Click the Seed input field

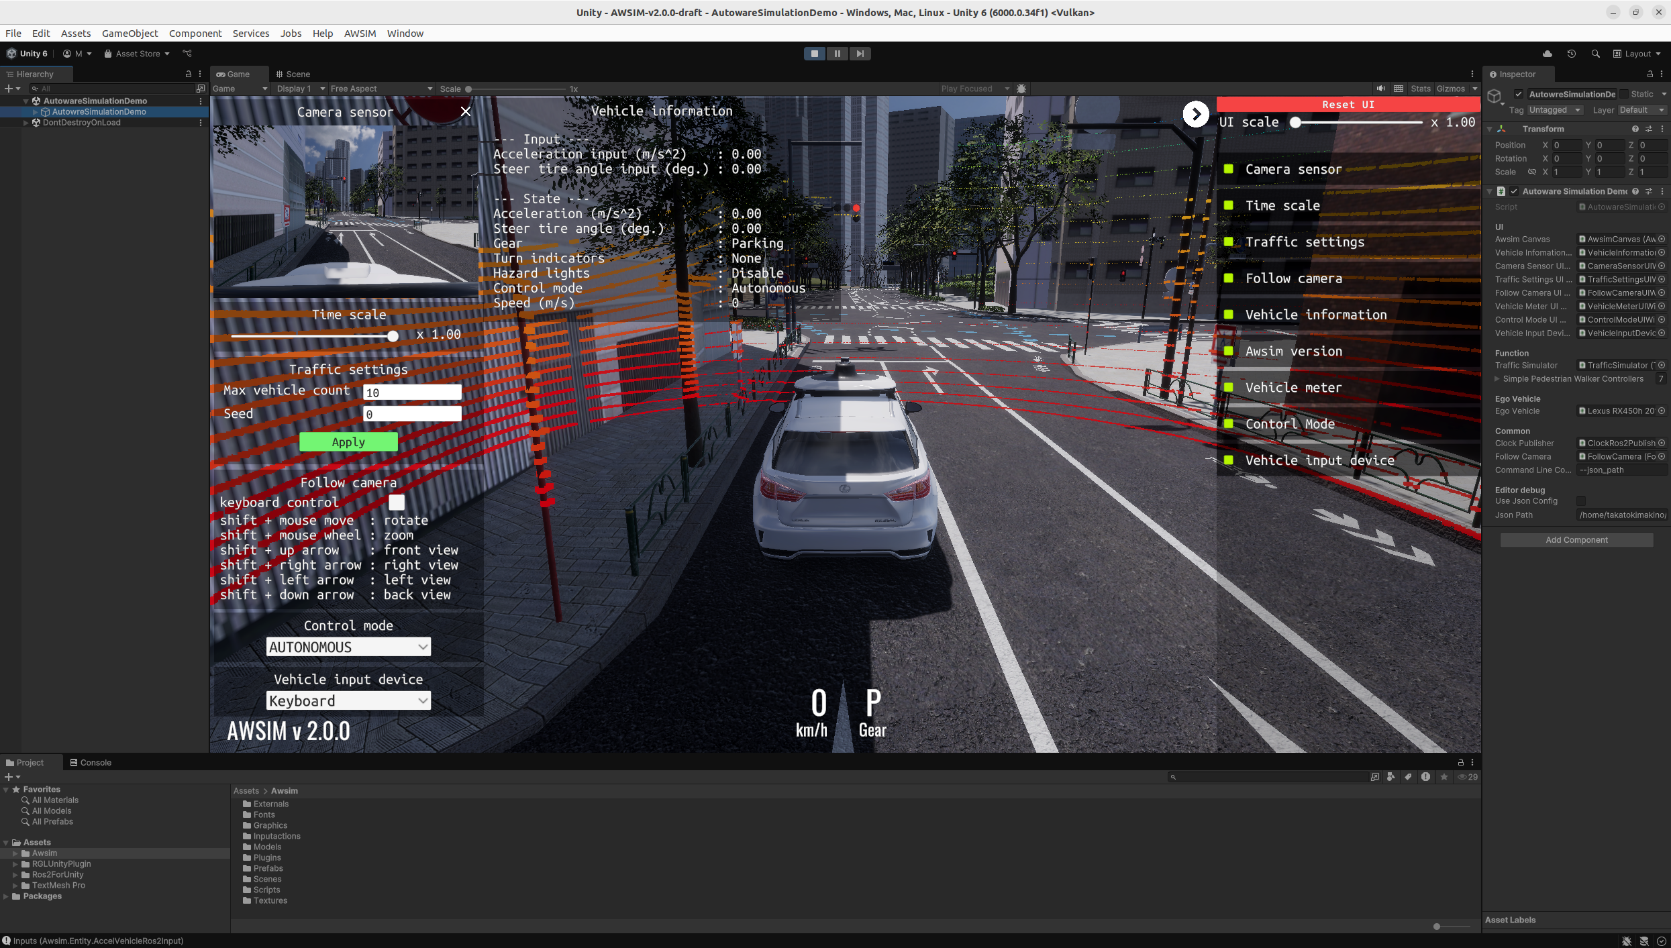coord(412,414)
